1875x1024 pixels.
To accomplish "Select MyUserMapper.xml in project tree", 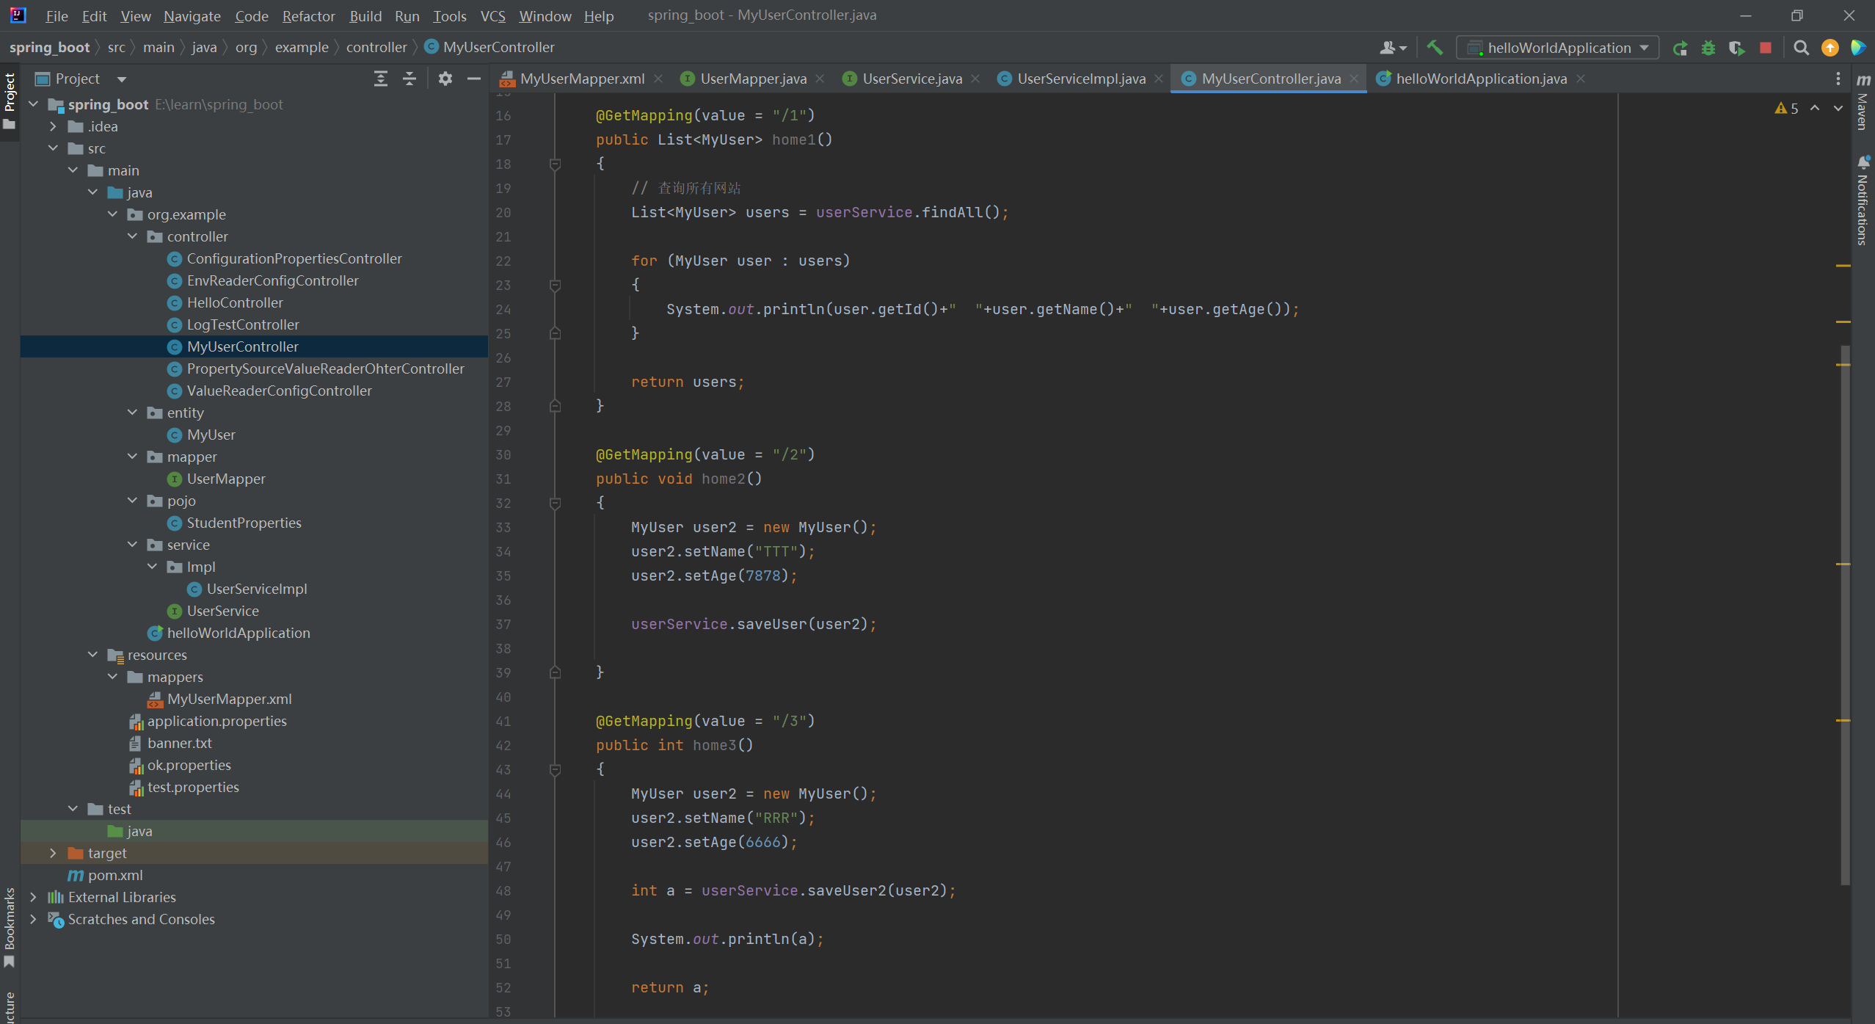I will pos(229,699).
